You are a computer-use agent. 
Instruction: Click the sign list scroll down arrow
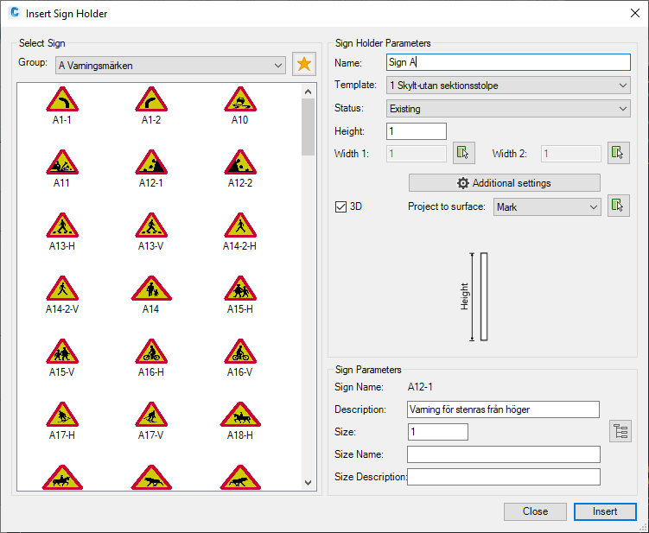point(308,483)
